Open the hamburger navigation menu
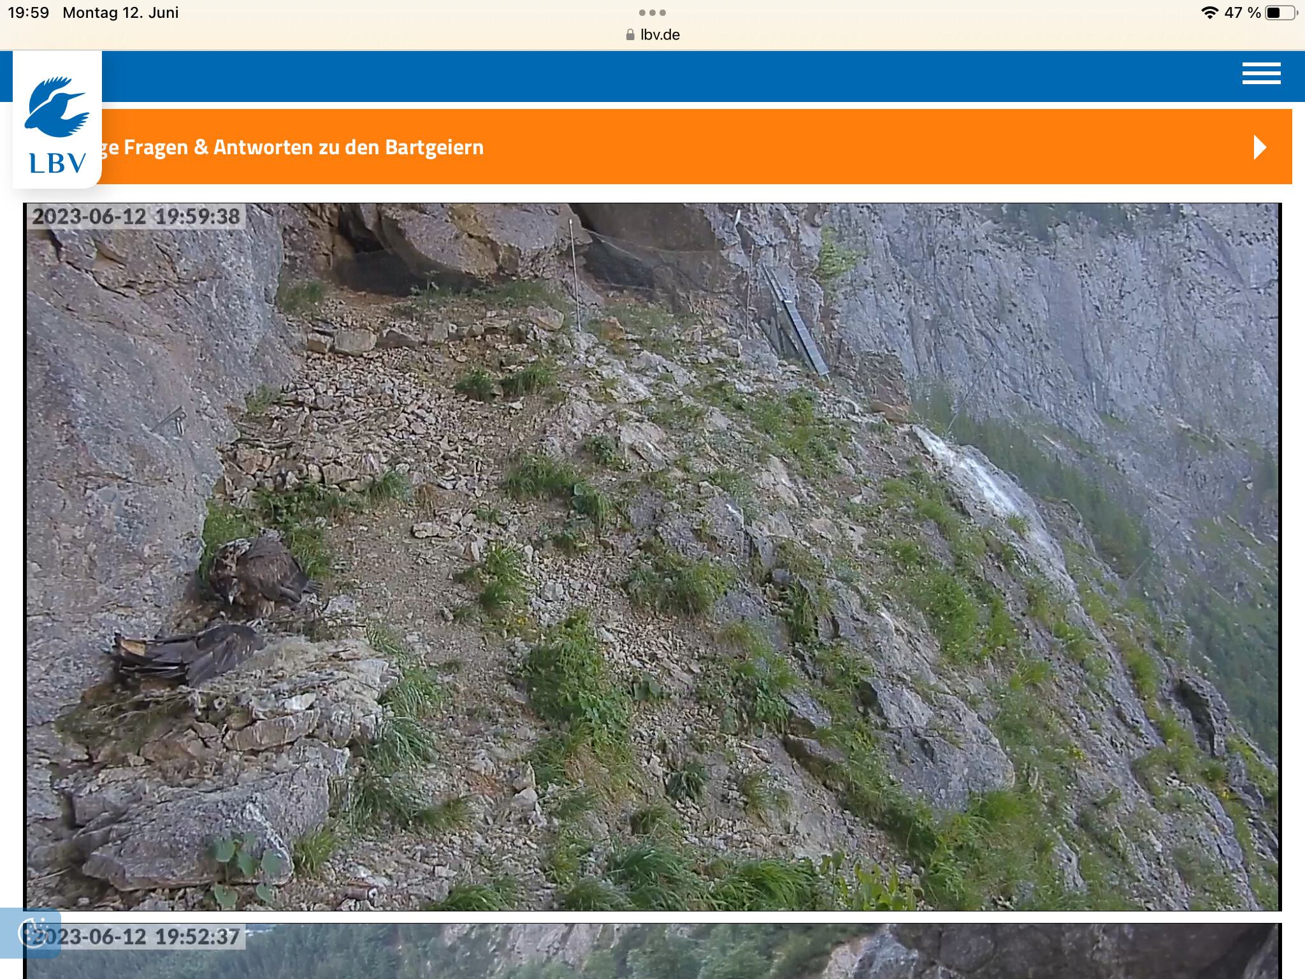This screenshot has height=979, width=1305. click(1261, 73)
